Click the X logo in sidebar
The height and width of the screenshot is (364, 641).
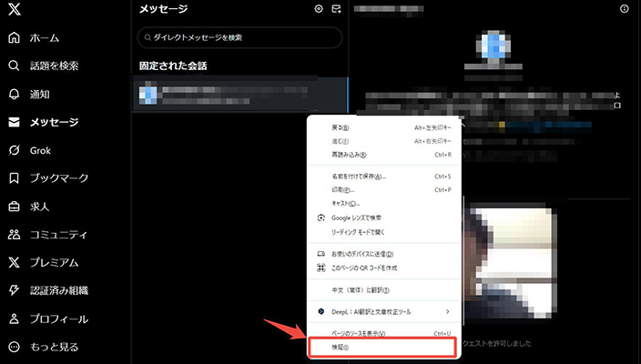(15, 8)
